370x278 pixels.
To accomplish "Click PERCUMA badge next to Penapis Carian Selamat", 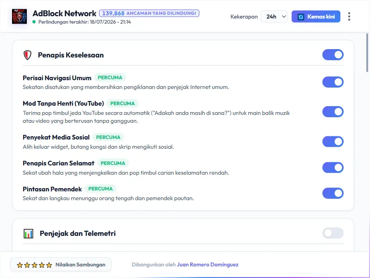I will coord(113,164).
